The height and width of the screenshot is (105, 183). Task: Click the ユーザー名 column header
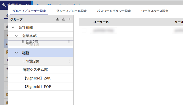point(101,22)
